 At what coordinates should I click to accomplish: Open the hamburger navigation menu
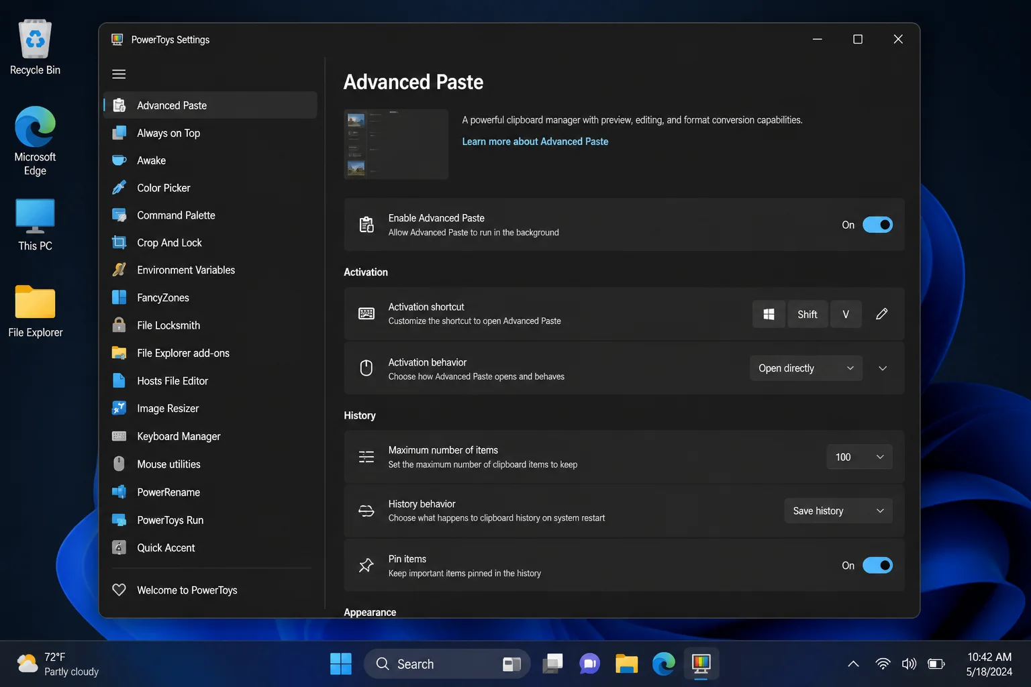tap(119, 74)
